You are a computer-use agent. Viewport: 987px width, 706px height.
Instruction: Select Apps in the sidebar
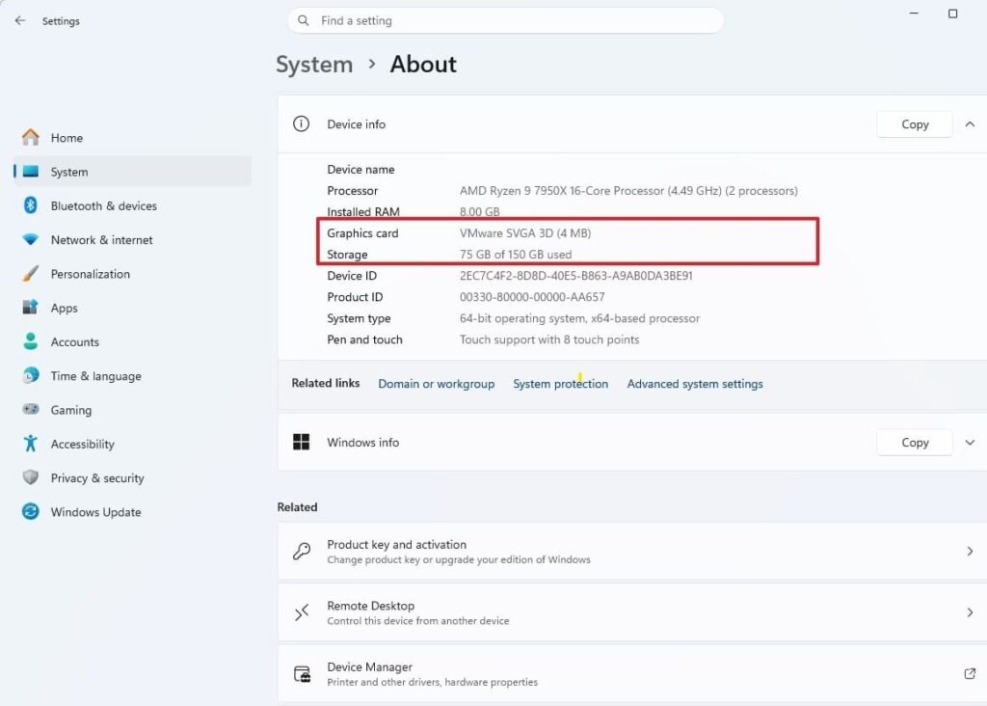tap(64, 308)
